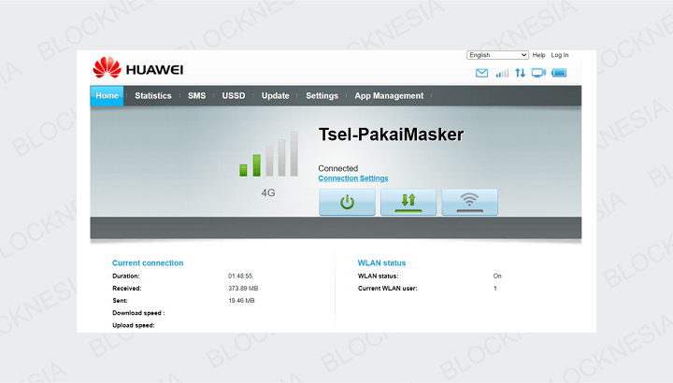Click the Download speed label
673x383 pixels.
138,313
